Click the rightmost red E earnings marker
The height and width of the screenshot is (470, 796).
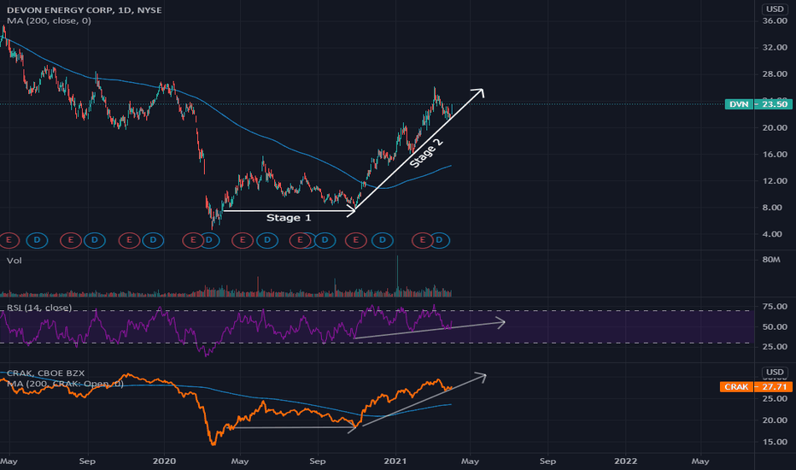[422, 240]
